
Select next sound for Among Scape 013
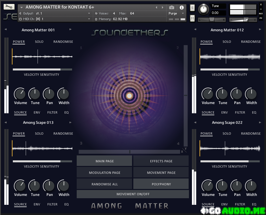[70, 122]
